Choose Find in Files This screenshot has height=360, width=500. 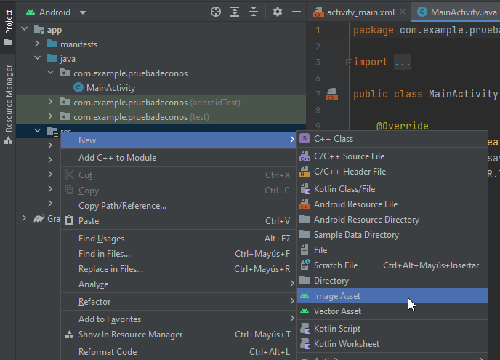pyautogui.click(x=178, y=254)
